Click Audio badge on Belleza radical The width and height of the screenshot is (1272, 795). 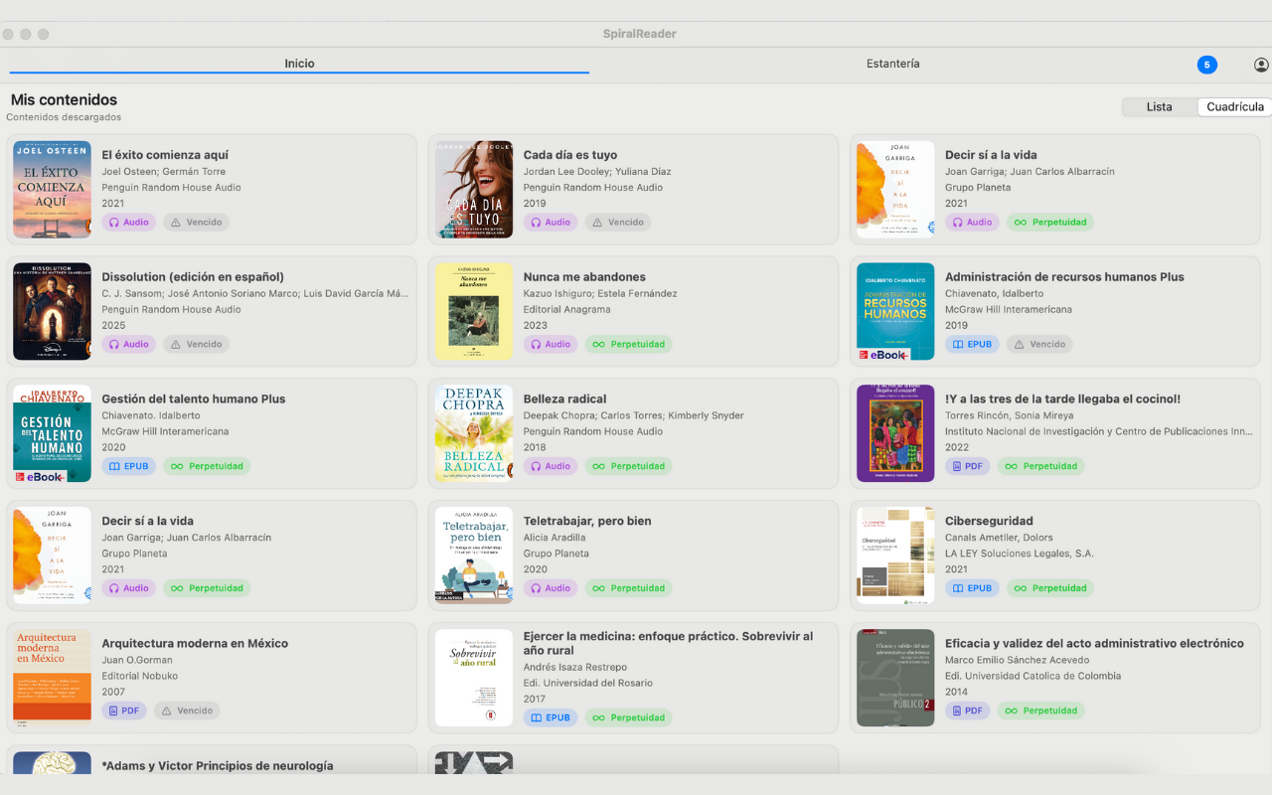551,466
